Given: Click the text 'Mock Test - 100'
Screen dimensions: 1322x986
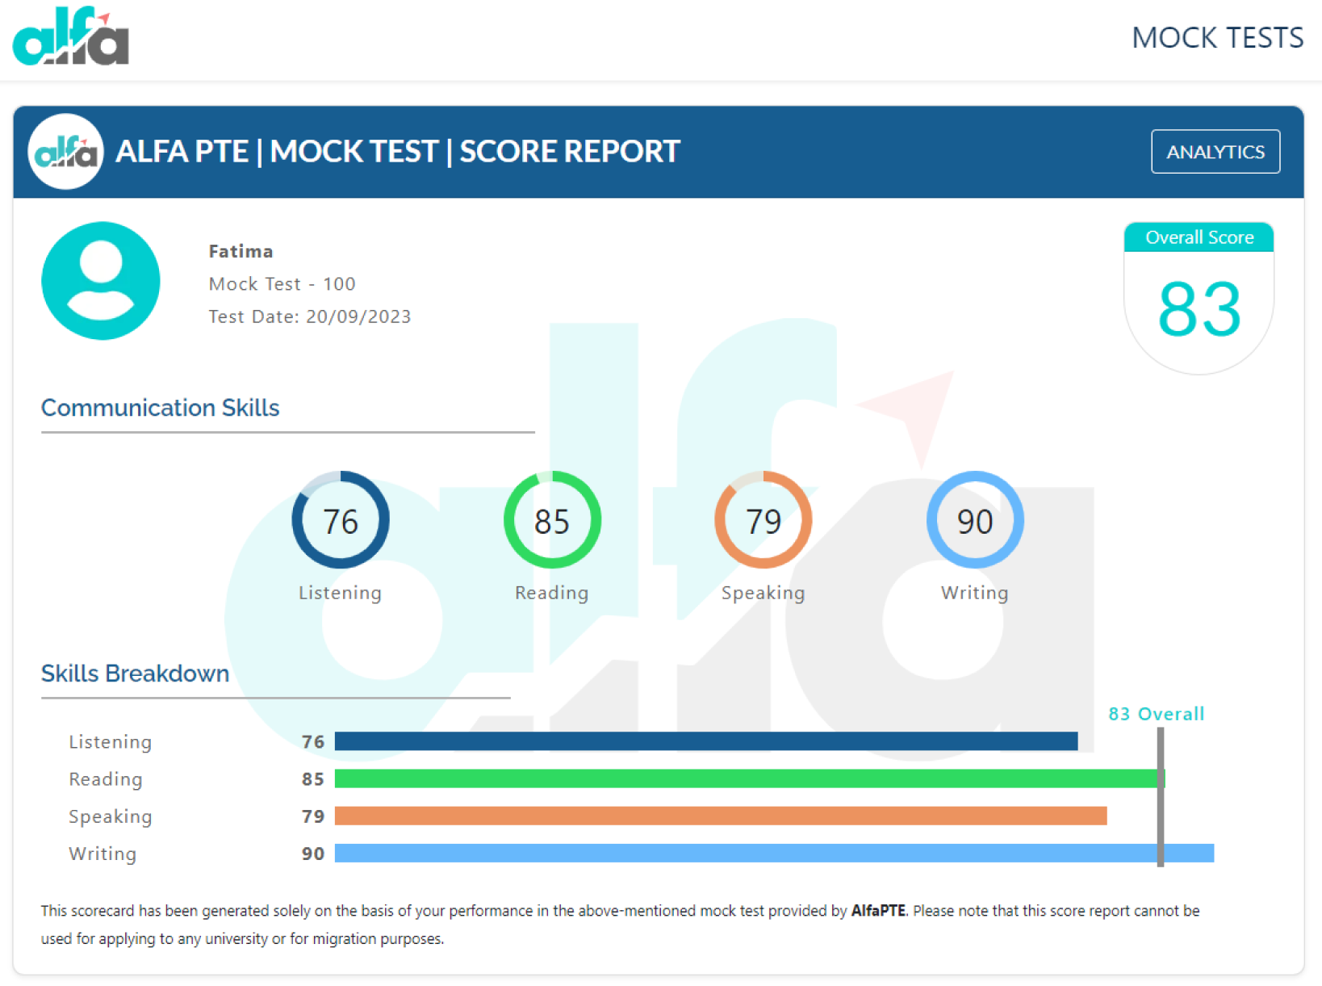Looking at the screenshot, I should point(282,283).
